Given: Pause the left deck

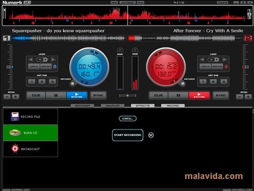Looking at the screenshot, I should click(56, 95).
